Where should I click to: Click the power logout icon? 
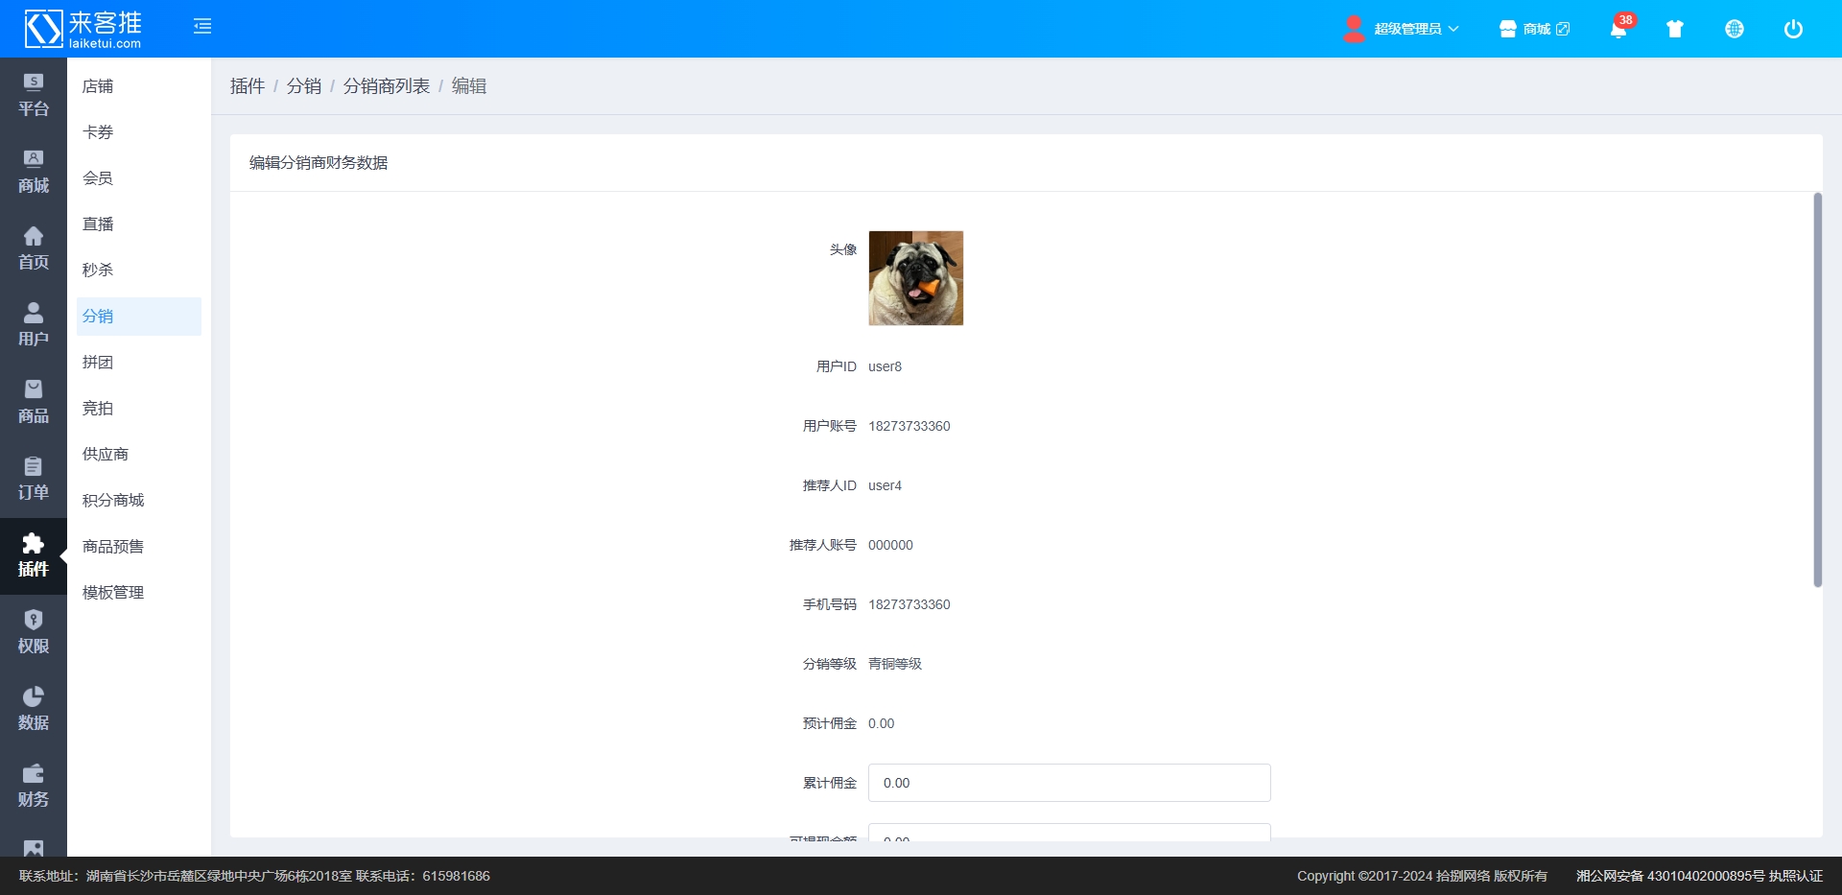(1792, 29)
